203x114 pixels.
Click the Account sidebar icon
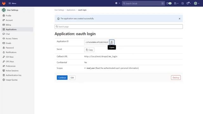tap(3, 20)
